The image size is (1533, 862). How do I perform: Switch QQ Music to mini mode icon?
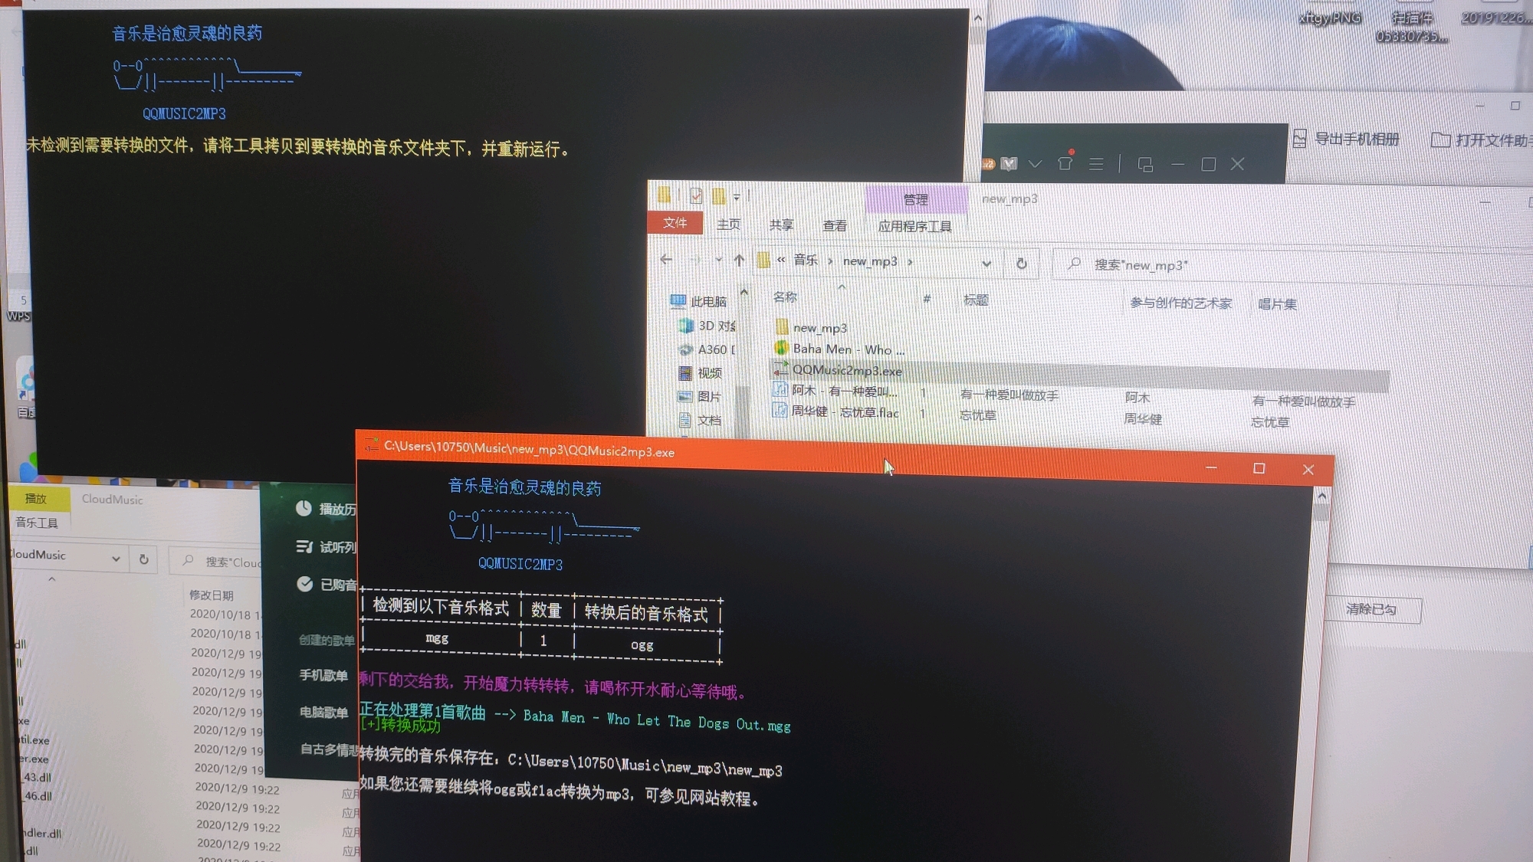click(1145, 165)
